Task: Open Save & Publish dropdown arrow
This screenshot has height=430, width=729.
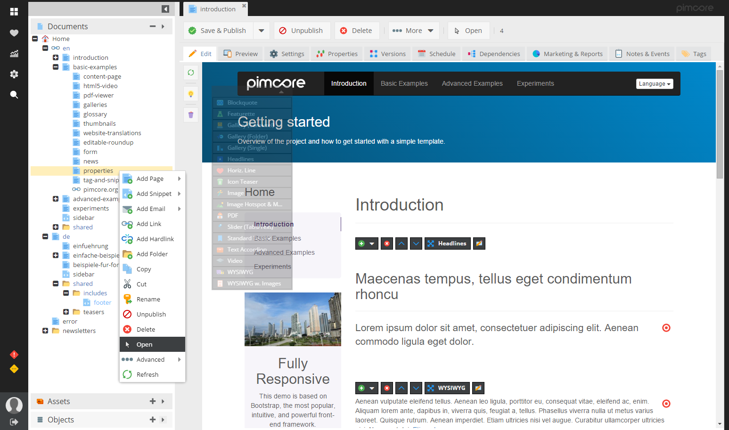Action: [x=262, y=31]
